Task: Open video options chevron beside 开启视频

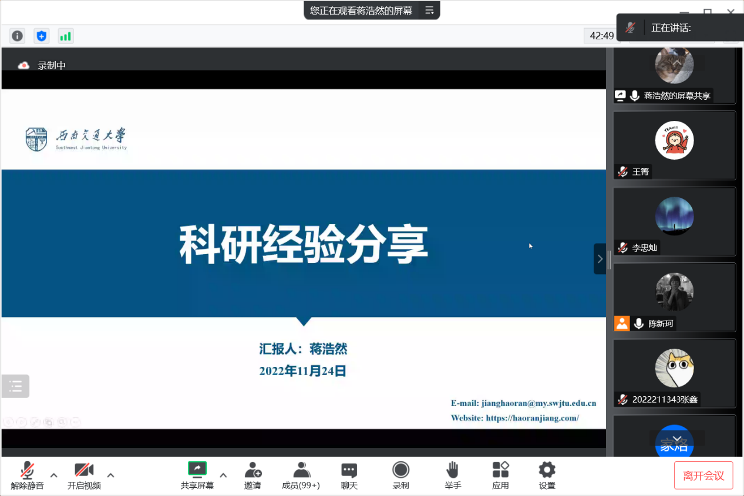Action: tap(110, 477)
